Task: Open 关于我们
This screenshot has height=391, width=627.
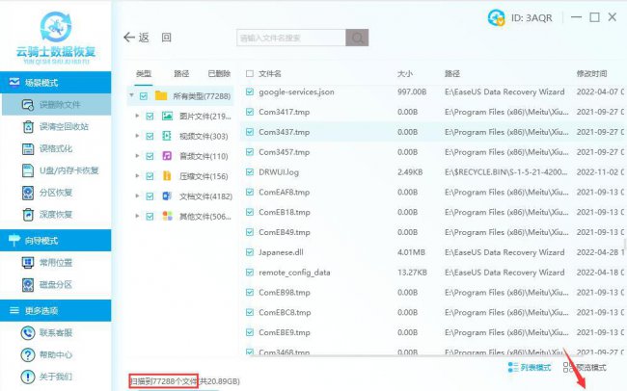Action: [x=47, y=377]
